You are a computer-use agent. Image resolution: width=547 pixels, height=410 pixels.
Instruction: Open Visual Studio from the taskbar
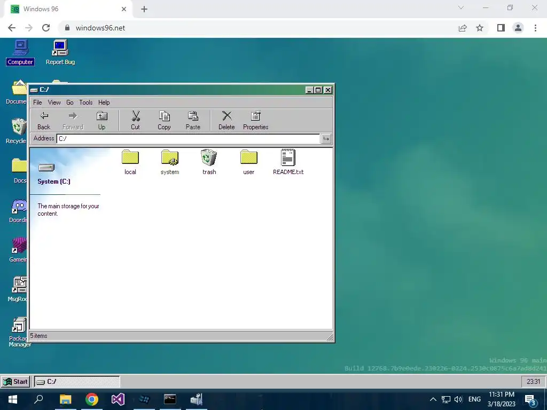pyautogui.click(x=118, y=399)
